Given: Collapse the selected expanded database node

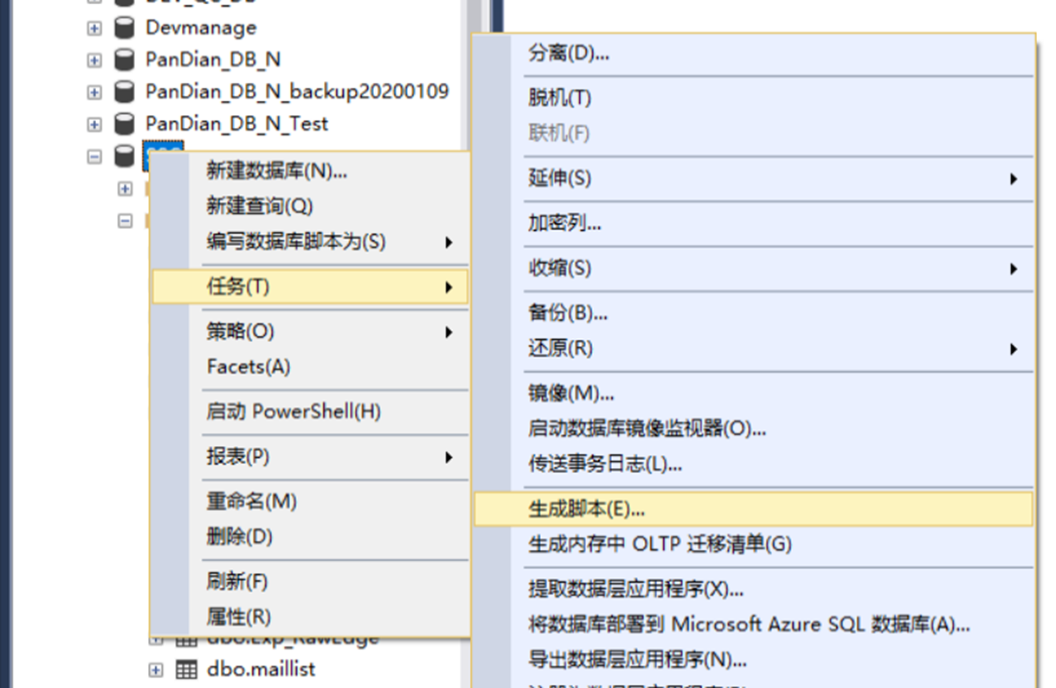Looking at the screenshot, I should [x=94, y=156].
